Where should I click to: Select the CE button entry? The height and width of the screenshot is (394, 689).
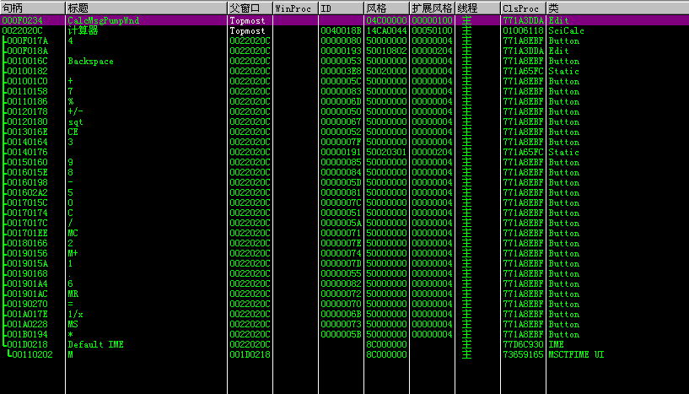pyautogui.click(x=73, y=132)
